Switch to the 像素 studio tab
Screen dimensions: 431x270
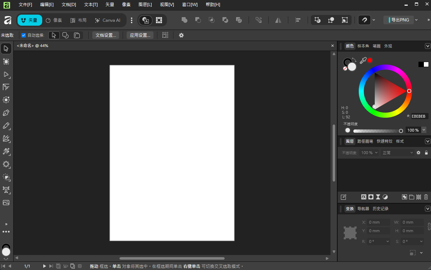(x=54, y=20)
